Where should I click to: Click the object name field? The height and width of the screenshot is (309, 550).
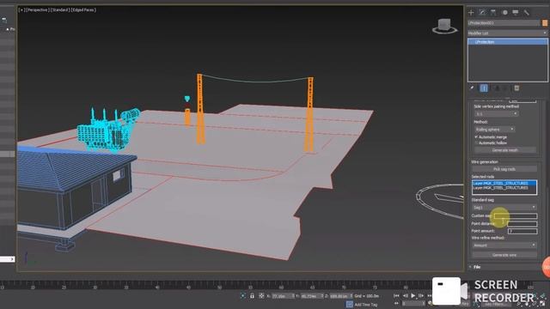pos(504,23)
